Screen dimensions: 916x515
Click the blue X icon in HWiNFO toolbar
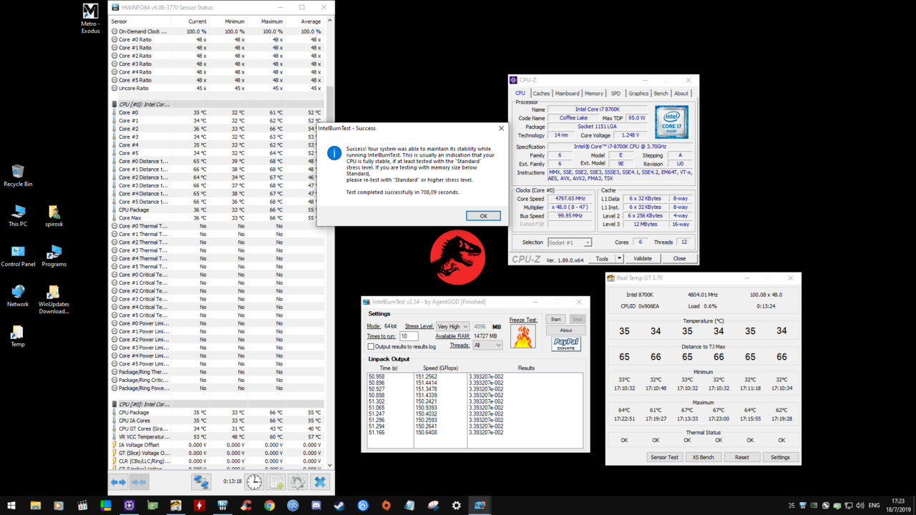(x=320, y=482)
